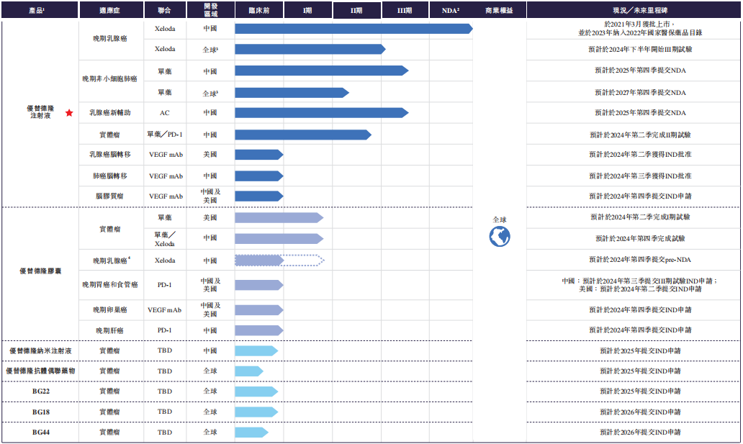Select the 商業權益 column header
This screenshot has width=743, height=444.
click(500, 10)
